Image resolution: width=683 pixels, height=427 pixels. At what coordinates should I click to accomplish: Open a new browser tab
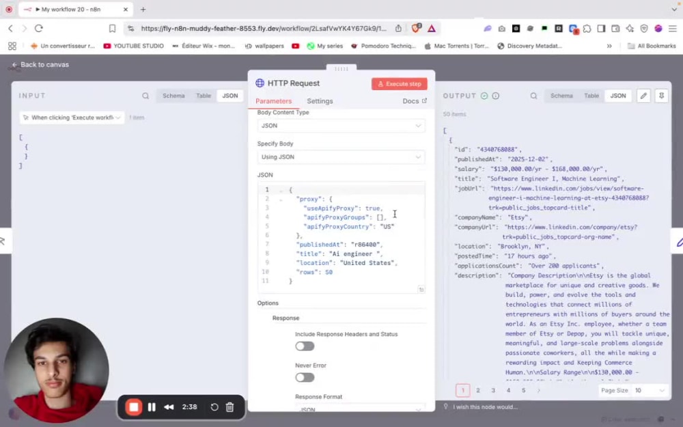pos(143,9)
